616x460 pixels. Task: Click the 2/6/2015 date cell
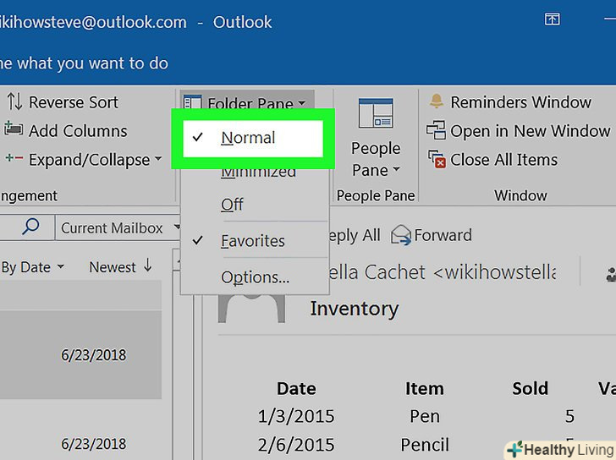296,445
